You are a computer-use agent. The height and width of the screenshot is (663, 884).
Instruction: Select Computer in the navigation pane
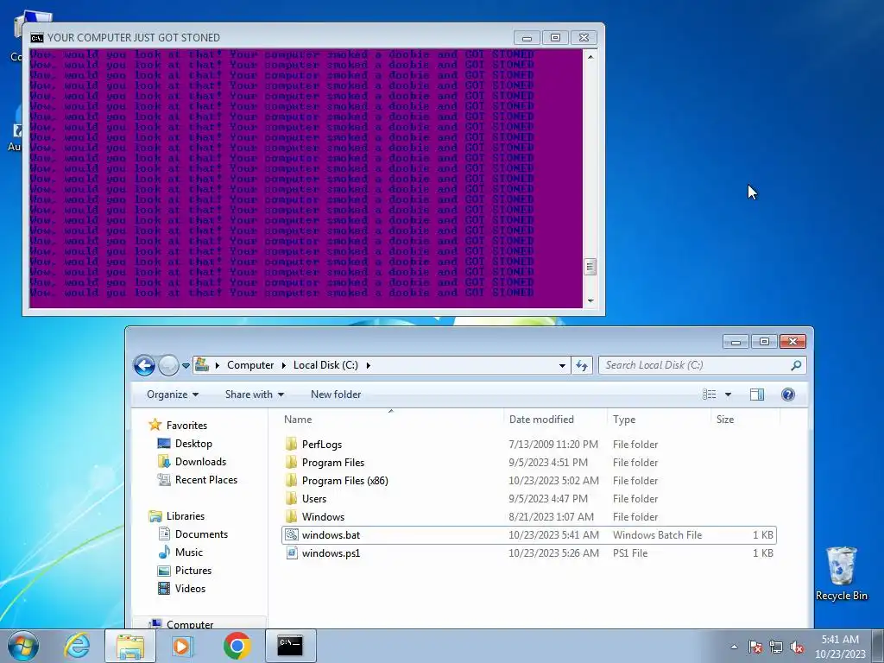(189, 624)
